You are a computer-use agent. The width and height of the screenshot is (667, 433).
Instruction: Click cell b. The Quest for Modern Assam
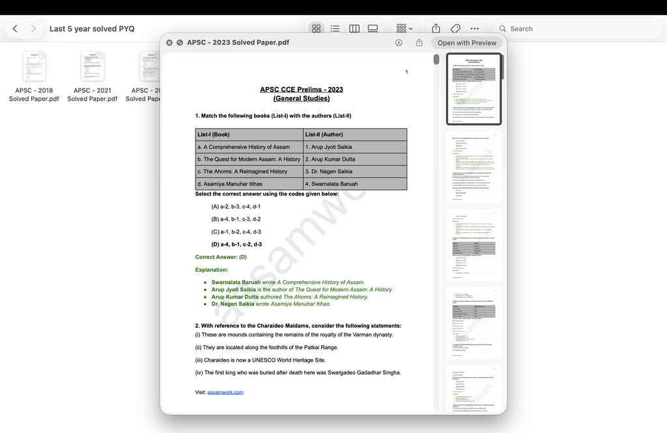pyautogui.click(x=249, y=159)
